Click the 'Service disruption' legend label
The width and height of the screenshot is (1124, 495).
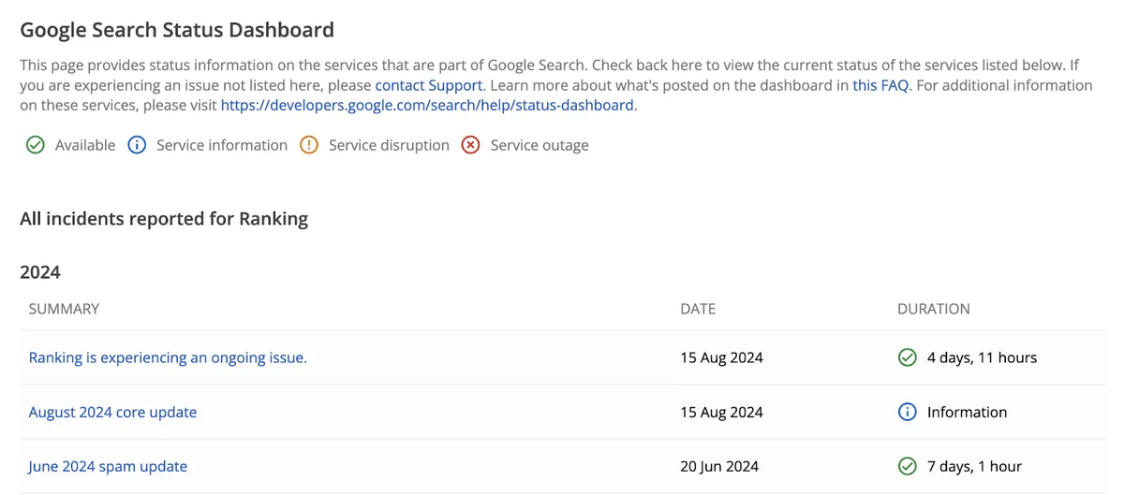pyautogui.click(x=389, y=145)
